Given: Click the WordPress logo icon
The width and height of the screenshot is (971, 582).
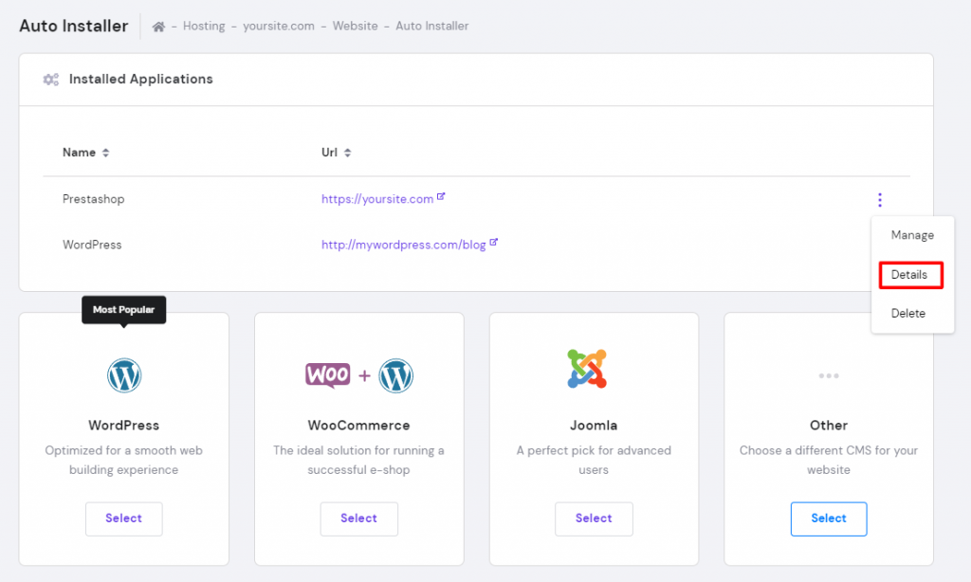Looking at the screenshot, I should pos(123,375).
